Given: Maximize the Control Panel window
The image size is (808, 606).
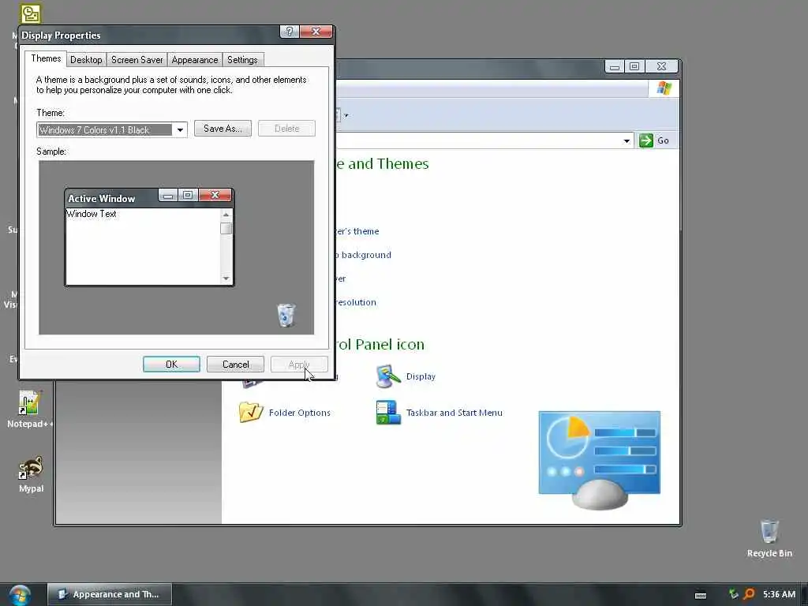Looking at the screenshot, I should pos(634,66).
